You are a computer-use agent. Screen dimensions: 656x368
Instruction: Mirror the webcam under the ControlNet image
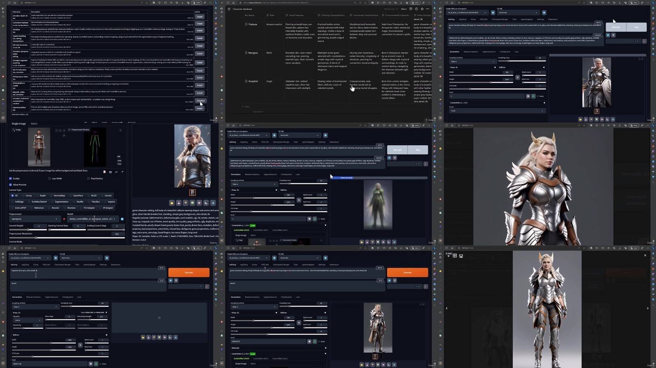[116, 172]
